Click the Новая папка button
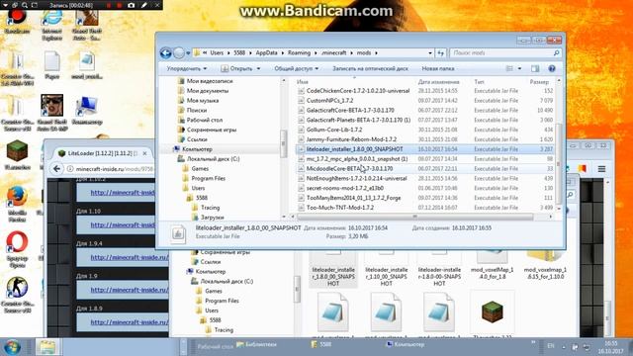 [x=438, y=68]
